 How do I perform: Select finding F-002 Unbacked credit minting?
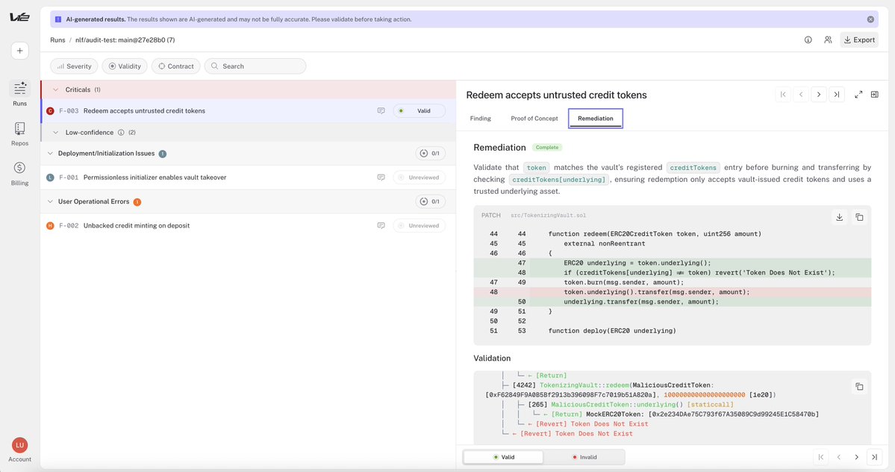tap(248, 226)
